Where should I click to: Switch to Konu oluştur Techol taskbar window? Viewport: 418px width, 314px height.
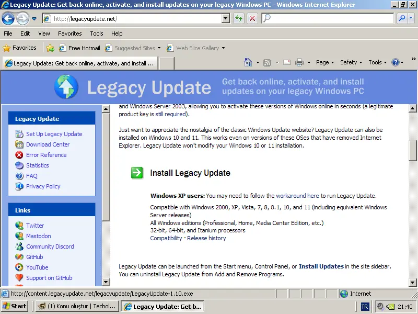77,306
